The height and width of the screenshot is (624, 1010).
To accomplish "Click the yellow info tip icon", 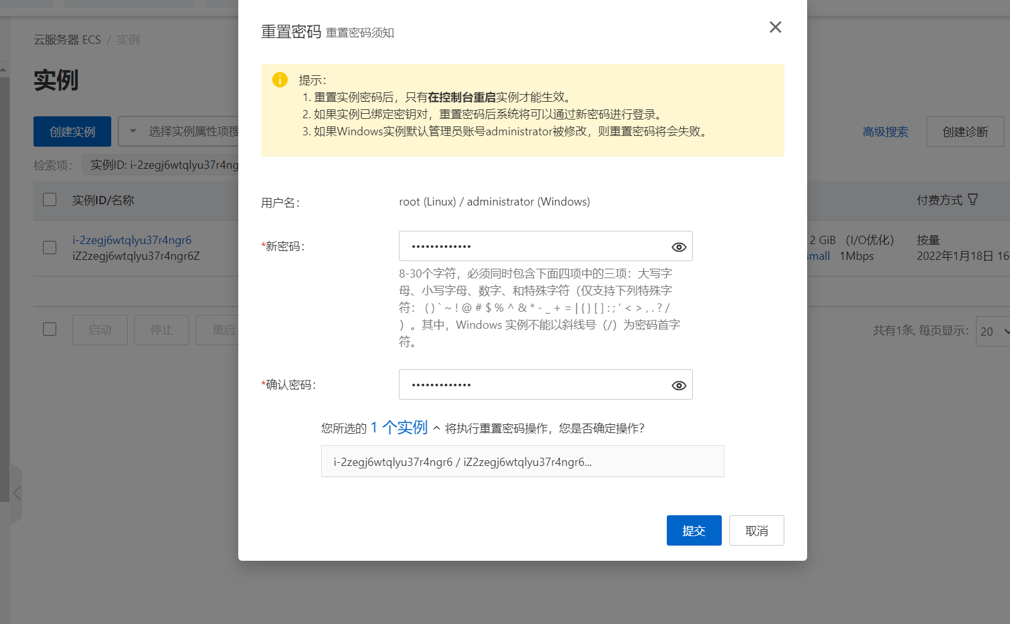I will point(279,80).
